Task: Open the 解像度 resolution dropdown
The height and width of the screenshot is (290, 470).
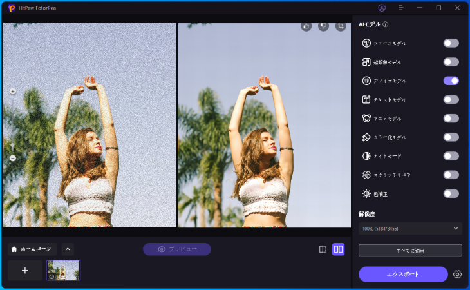Action: (410, 228)
